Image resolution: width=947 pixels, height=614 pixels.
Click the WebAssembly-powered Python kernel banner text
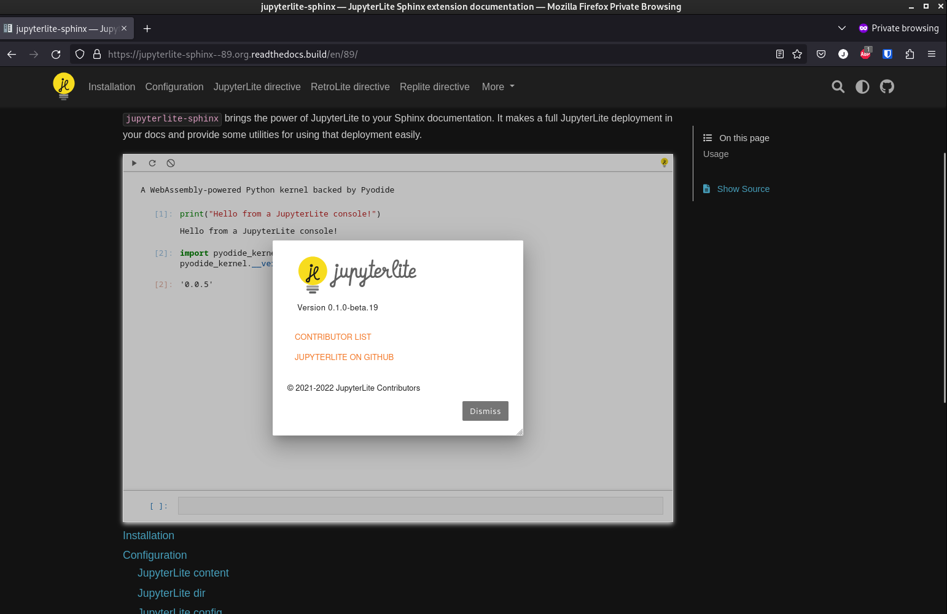click(x=268, y=190)
